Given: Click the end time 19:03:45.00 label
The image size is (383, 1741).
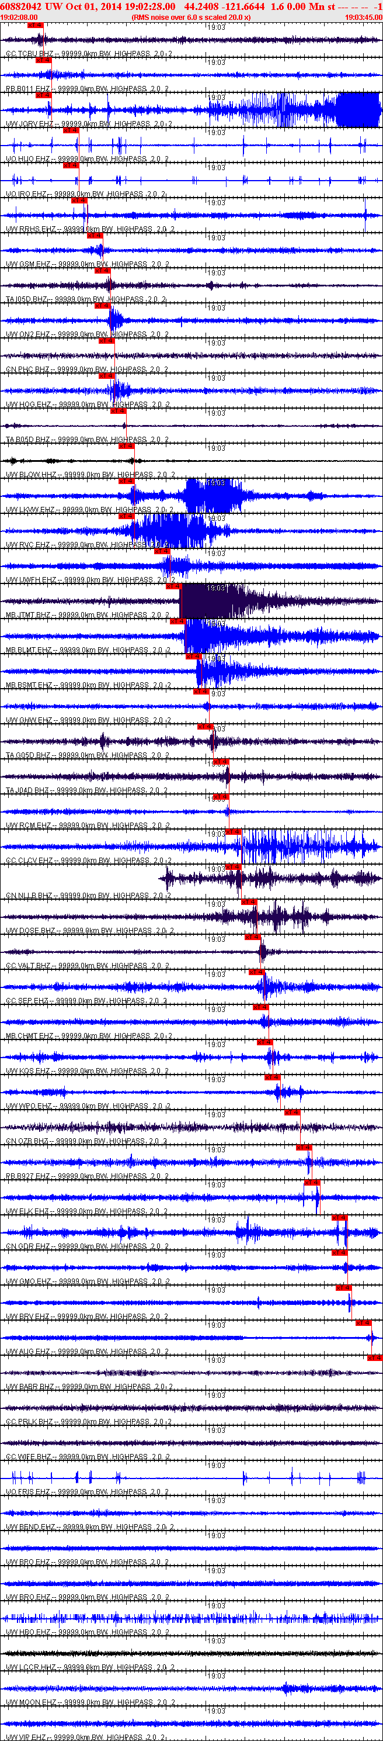Looking at the screenshot, I should click(363, 18).
